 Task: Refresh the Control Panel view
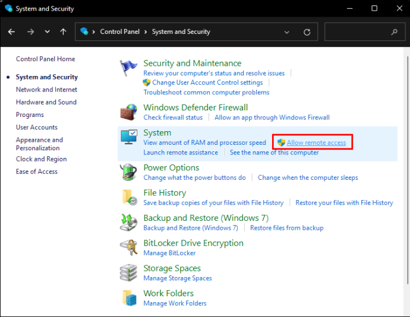[x=307, y=32]
